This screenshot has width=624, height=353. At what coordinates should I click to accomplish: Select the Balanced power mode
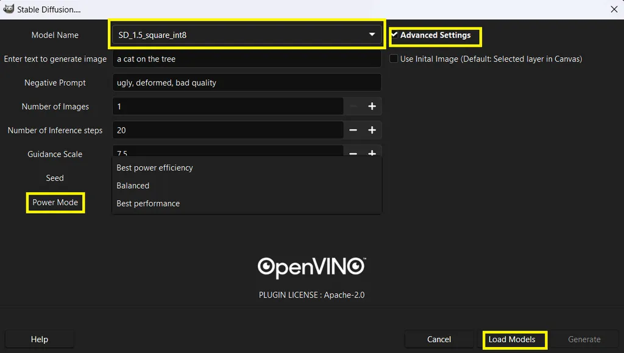pyautogui.click(x=133, y=186)
